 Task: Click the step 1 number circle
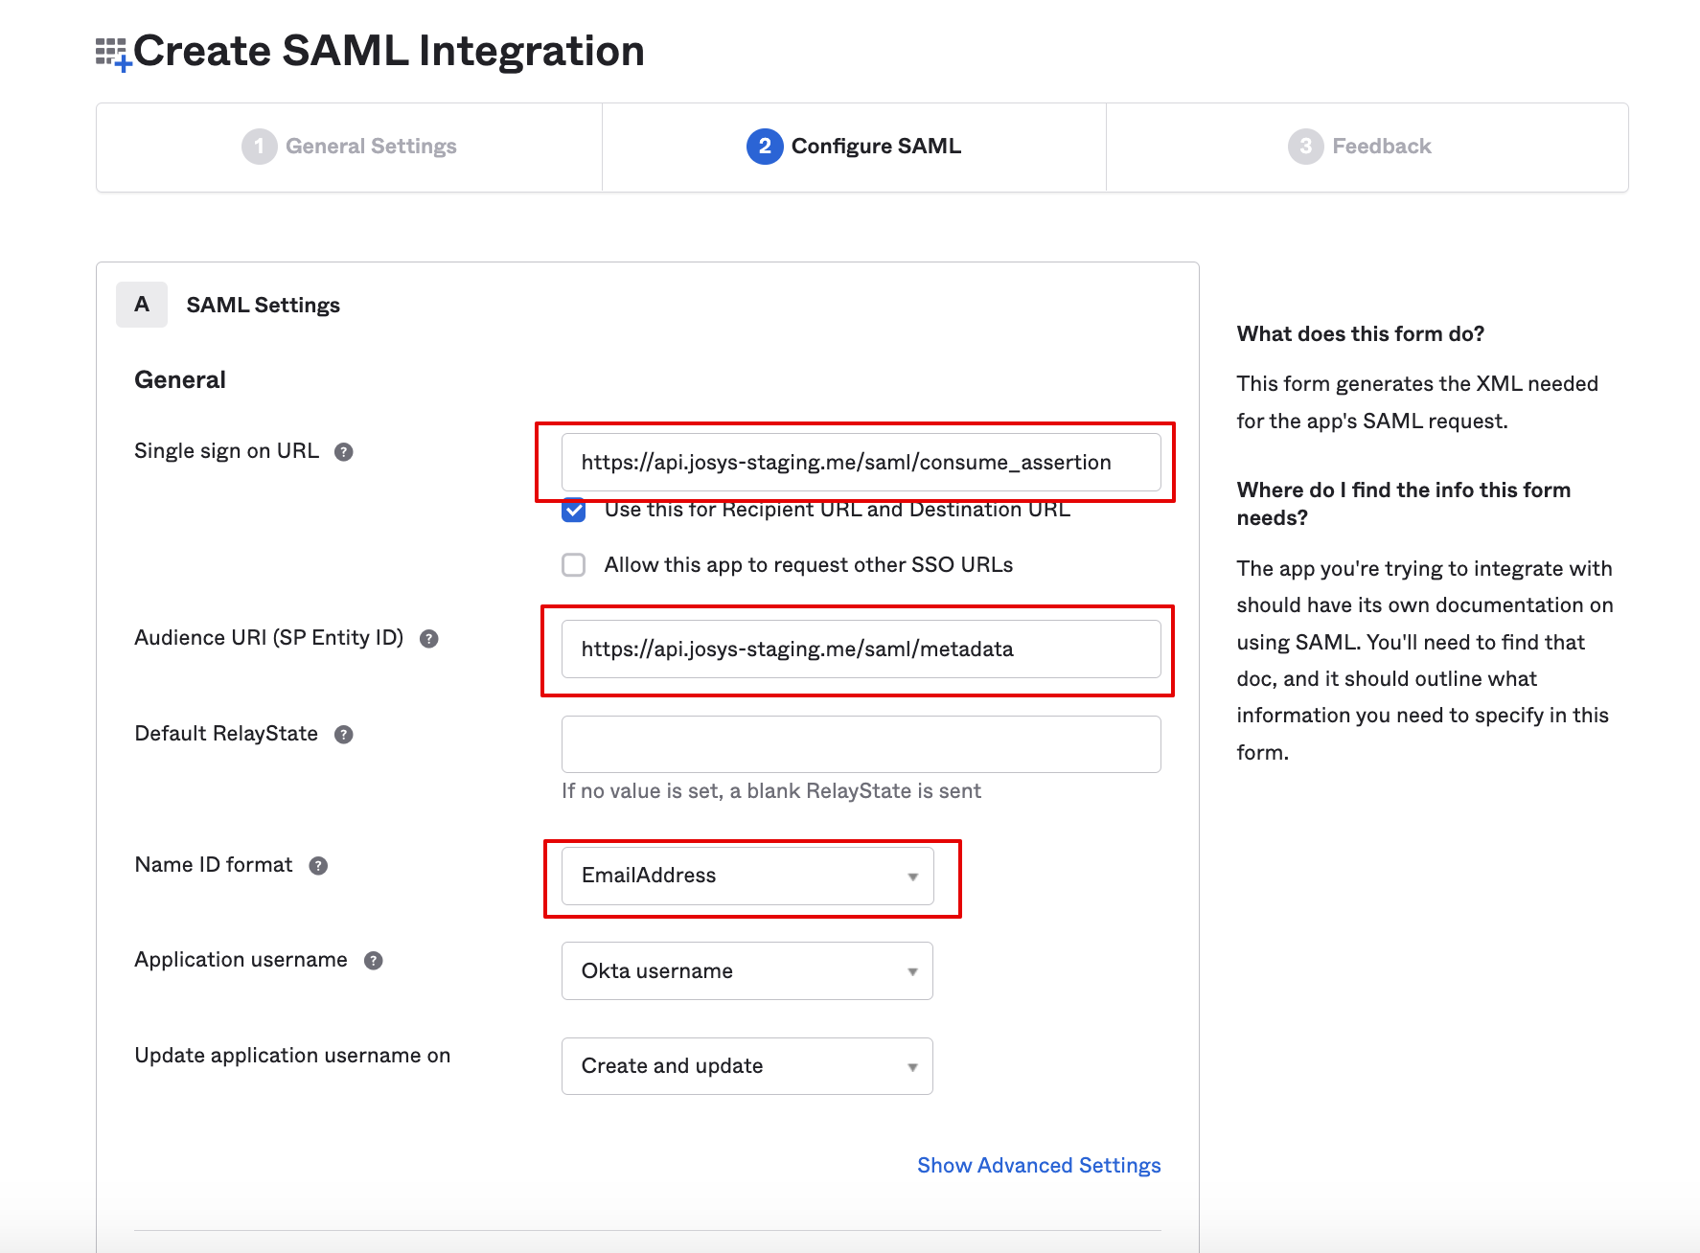pyautogui.click(x=259, y=147)
